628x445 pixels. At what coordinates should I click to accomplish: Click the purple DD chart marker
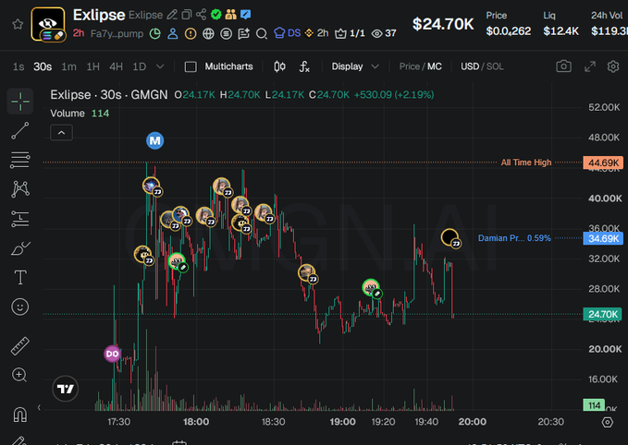[x=112, y=354]
